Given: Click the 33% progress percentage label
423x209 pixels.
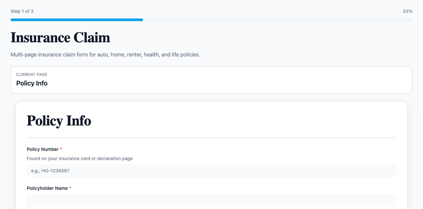Looking at the screenshot, I should 407,11.
